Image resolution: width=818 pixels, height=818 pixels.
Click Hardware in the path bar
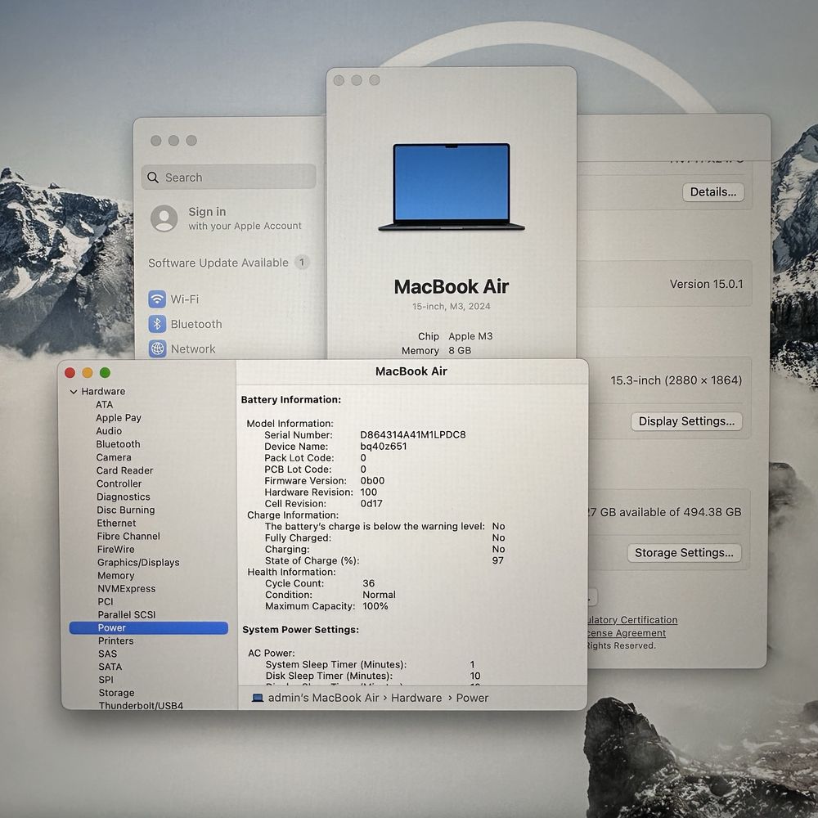(x=416, y=698)
